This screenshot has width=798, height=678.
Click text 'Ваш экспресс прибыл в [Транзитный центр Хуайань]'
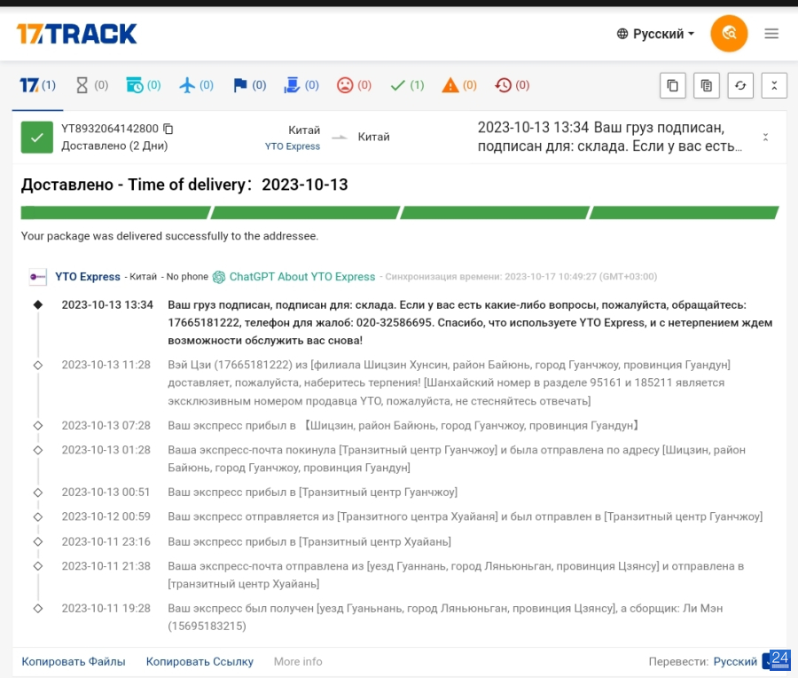tap(309, 541)
